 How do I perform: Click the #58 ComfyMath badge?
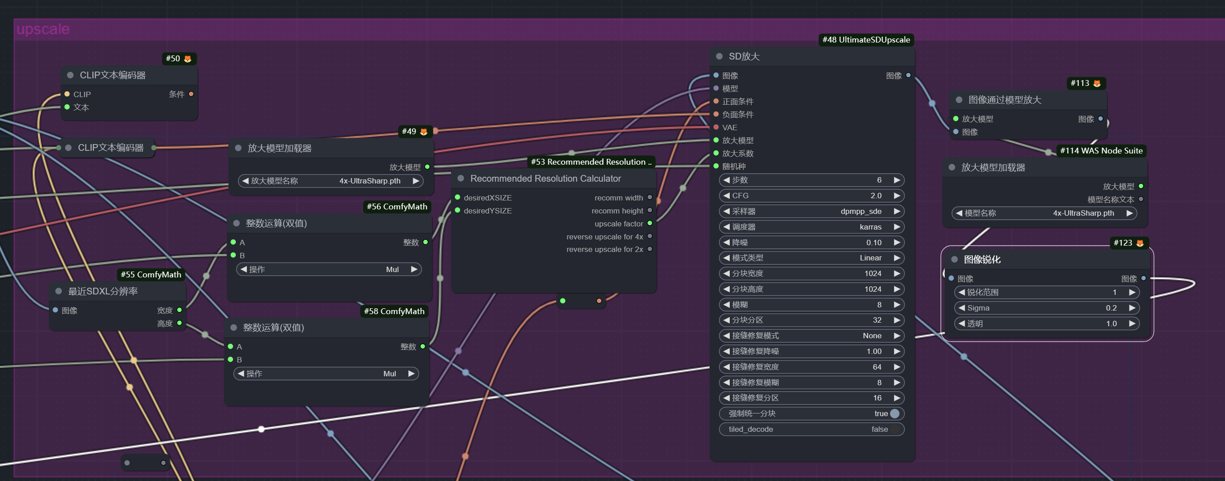pyautogui.click(x=394, y=311)
